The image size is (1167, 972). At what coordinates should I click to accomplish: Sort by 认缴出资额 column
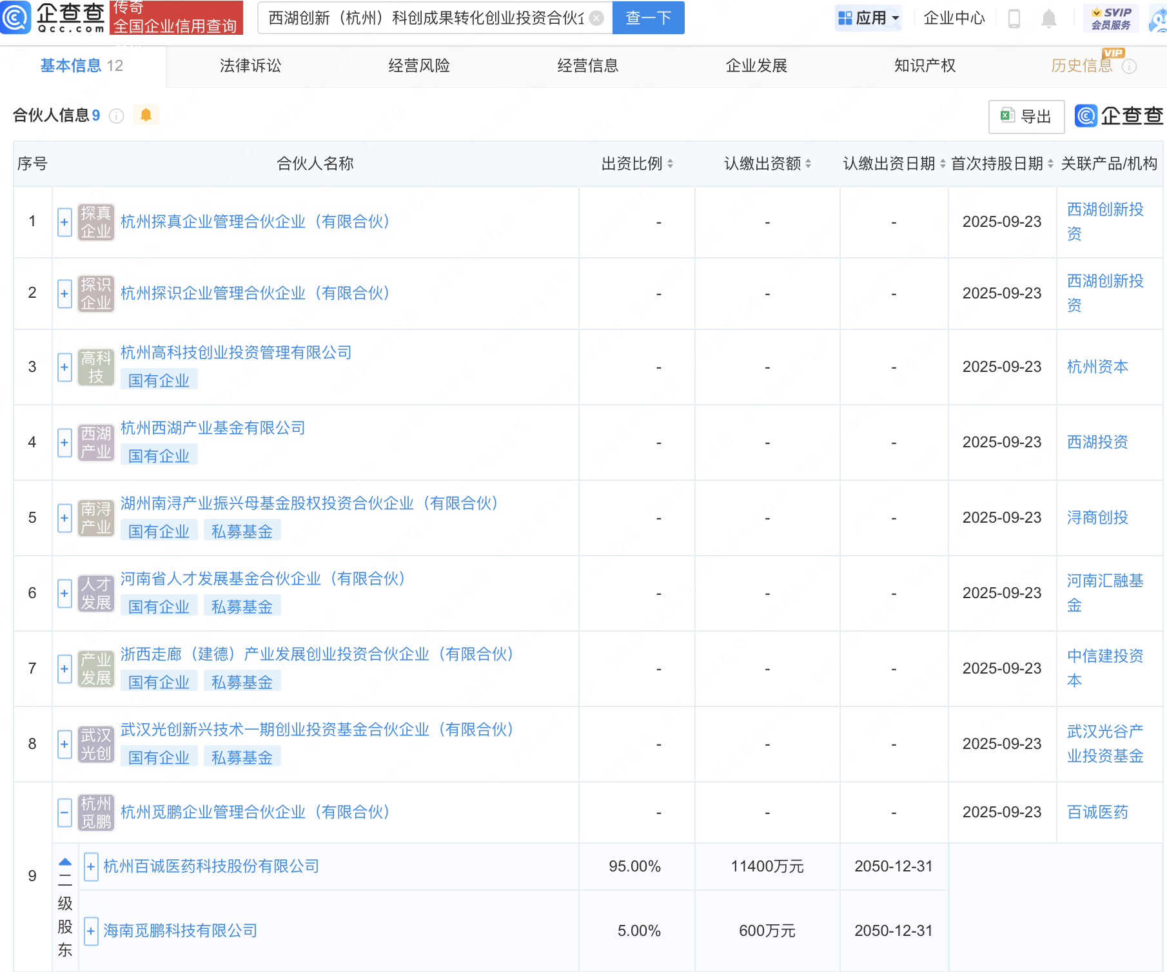click(808, 164)
